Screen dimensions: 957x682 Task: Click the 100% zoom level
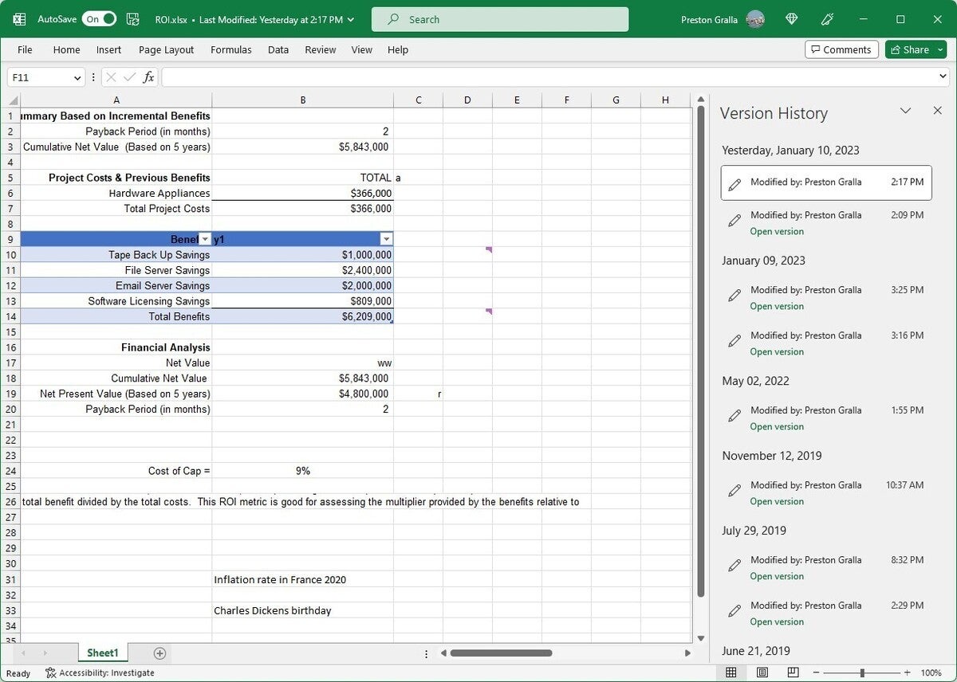tap(931, 673)
